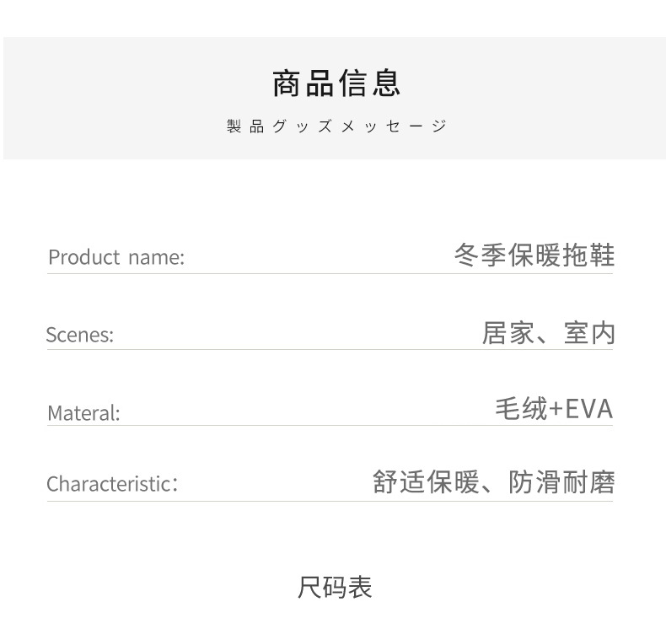Select the 舒适保暖 characteristic text
The width and height of the screenshot is (666, 629).
tap(426, 482)
